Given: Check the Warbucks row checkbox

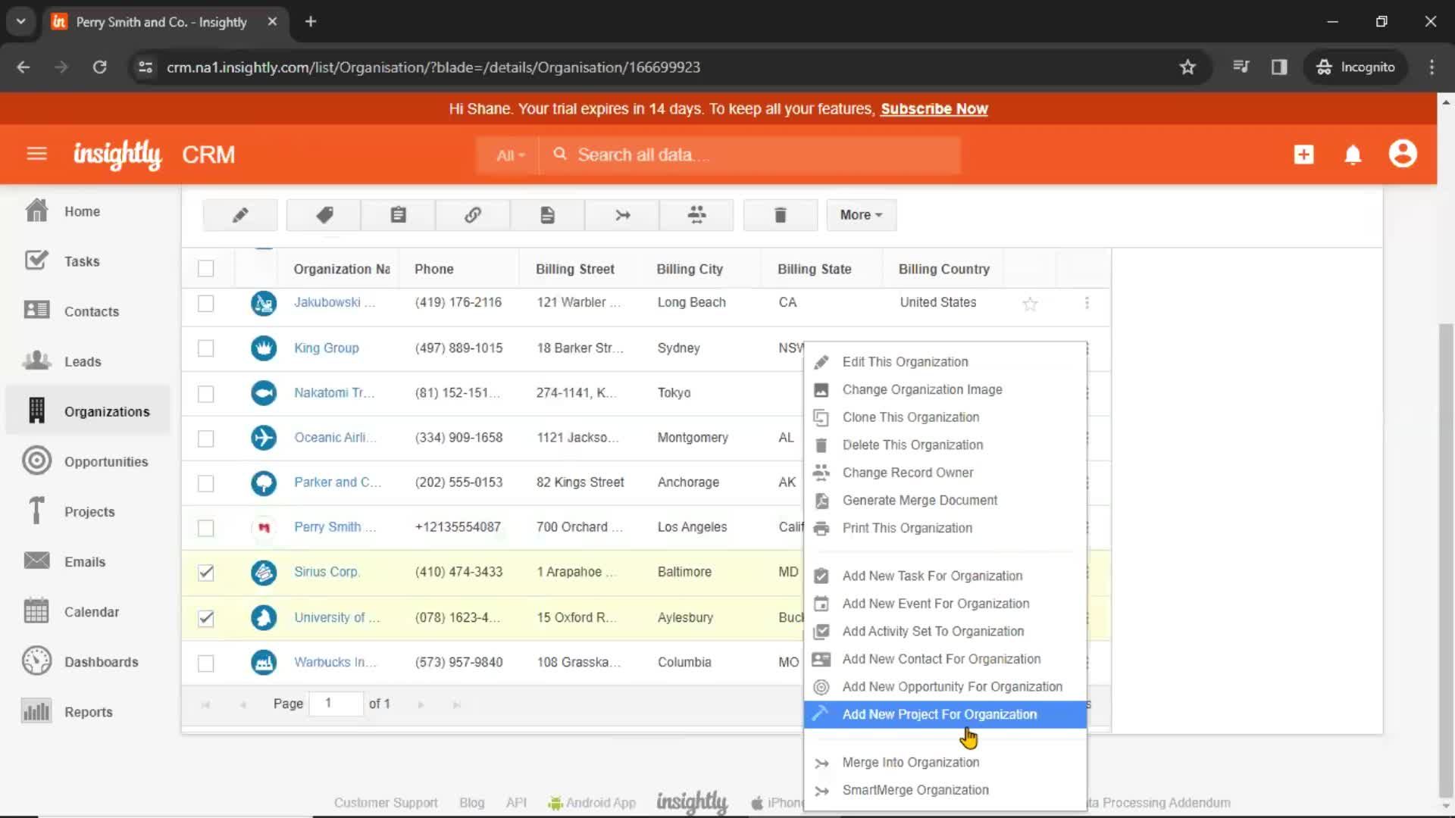Looking at the screenshot, I should [205, 663].
